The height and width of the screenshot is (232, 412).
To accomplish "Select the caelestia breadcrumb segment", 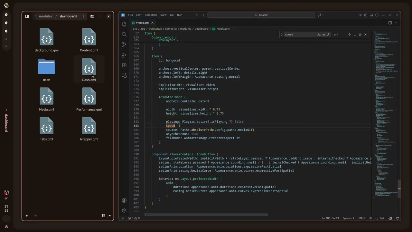I will click(x=171, y=29).
